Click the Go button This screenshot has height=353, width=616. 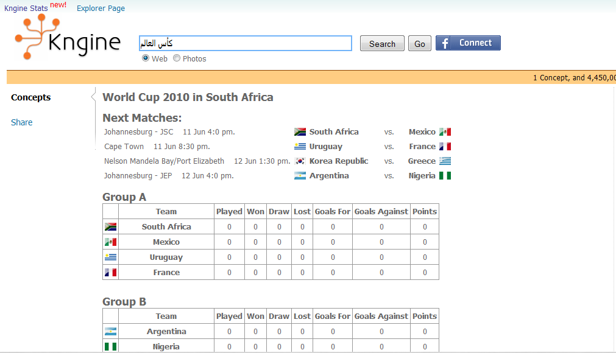click(420, 44)
